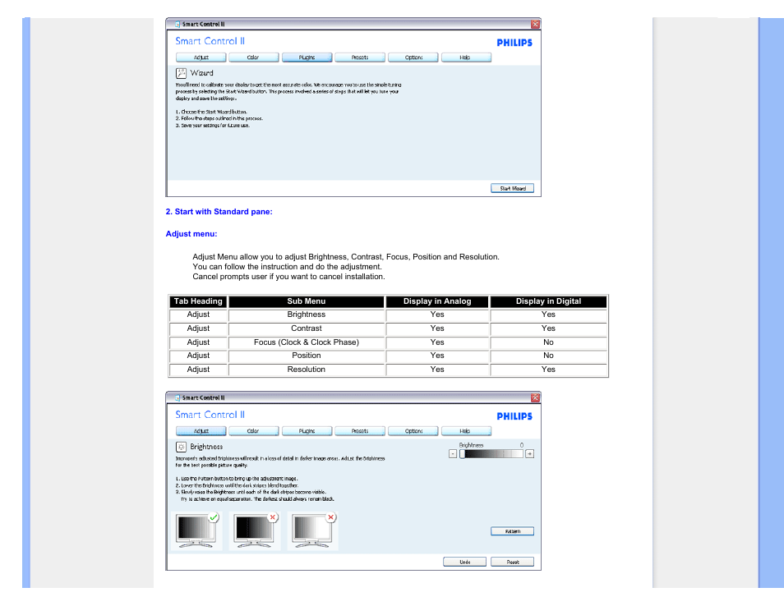Viewport: 784px width, 606px height.
Task: Click the 'Adjust menu:' heading
Action: (191, 234)
